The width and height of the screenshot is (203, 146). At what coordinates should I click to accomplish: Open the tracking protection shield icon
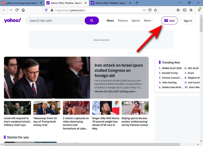[x=46, y=10]
